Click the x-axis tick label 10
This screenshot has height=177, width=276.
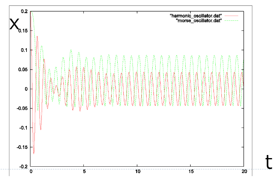tap(138, 172)
